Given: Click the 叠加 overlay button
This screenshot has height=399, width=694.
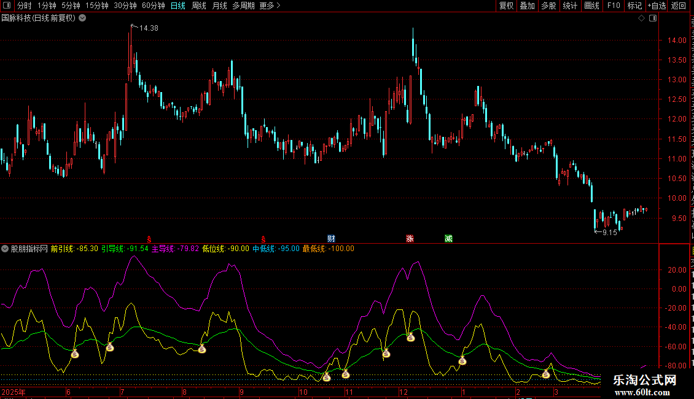Looking at the screenshot, I should click(x=528, y=6).
